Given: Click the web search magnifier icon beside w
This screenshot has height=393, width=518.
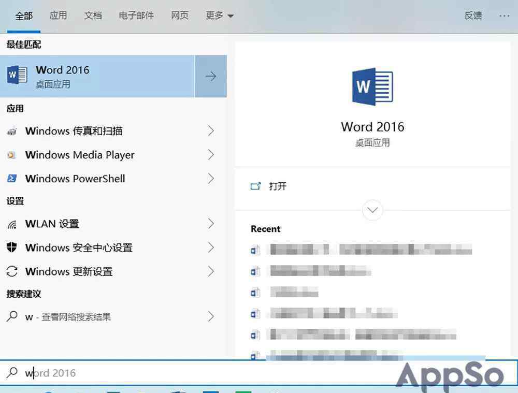Looking at the screenshot, I should point(12,316).
